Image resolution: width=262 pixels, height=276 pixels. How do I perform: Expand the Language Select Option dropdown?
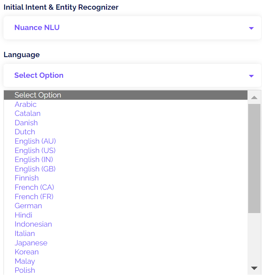click(x=132, y=76)
